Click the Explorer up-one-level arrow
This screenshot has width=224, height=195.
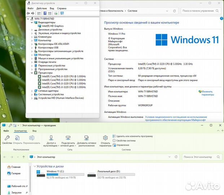pyautogui.click(x=24, y=157)
